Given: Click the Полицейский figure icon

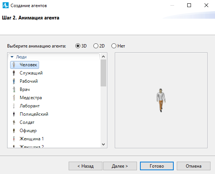Looking at the screenshot, I should (14, 114).
